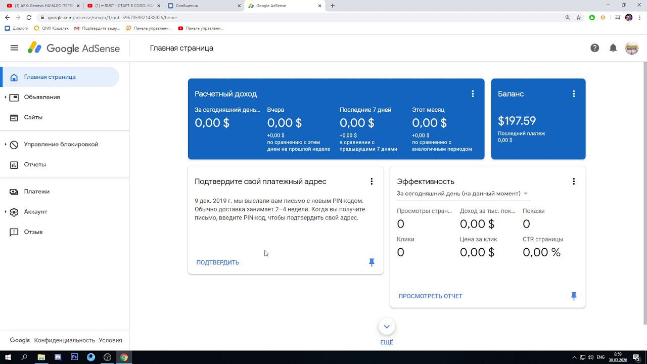Open the Подтвердите вашу bookmark
Viewport: 647px width, 364px height.
[x=97, y=28]
